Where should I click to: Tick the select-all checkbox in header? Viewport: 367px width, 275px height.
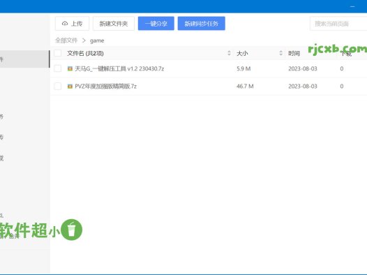[58, 53]
